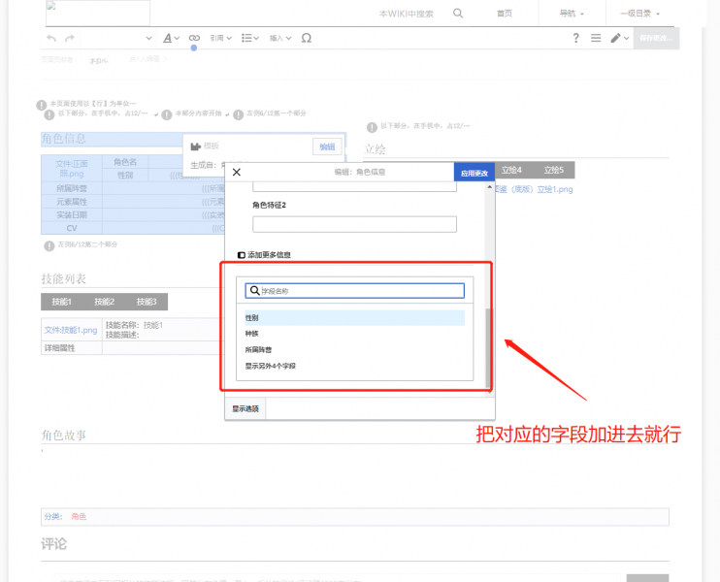Click the 添加更多信息 add more info icon
The width and height of the screenshot is (720, 582).
[241, 255]
